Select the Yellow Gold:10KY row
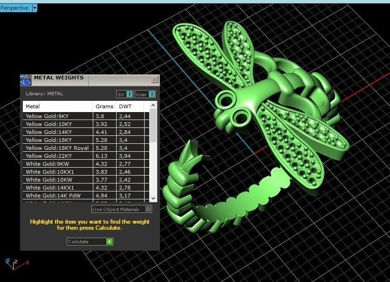Image resolution: width=390 pixels, height=282 pixels. [86, 124]
